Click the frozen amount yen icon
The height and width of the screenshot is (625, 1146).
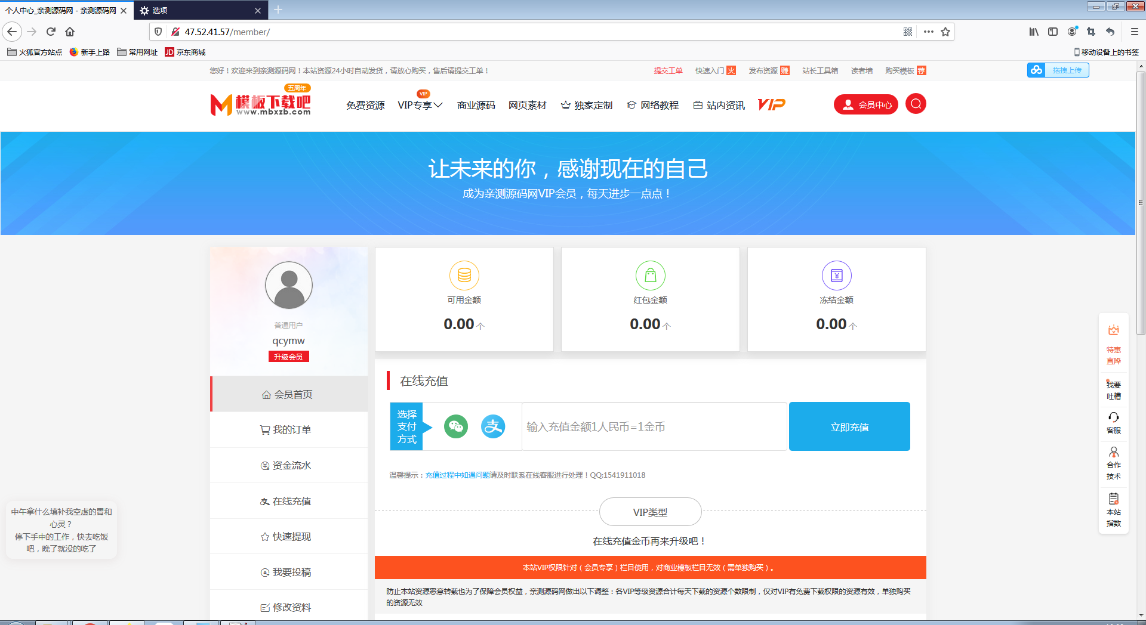(x=837, y=276)
